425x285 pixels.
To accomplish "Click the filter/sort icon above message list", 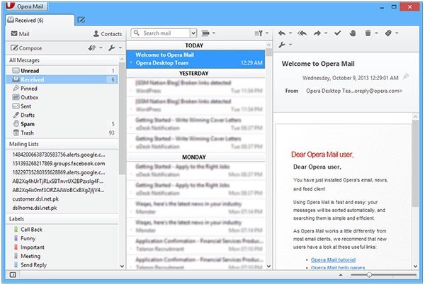I will pos(259,33).
